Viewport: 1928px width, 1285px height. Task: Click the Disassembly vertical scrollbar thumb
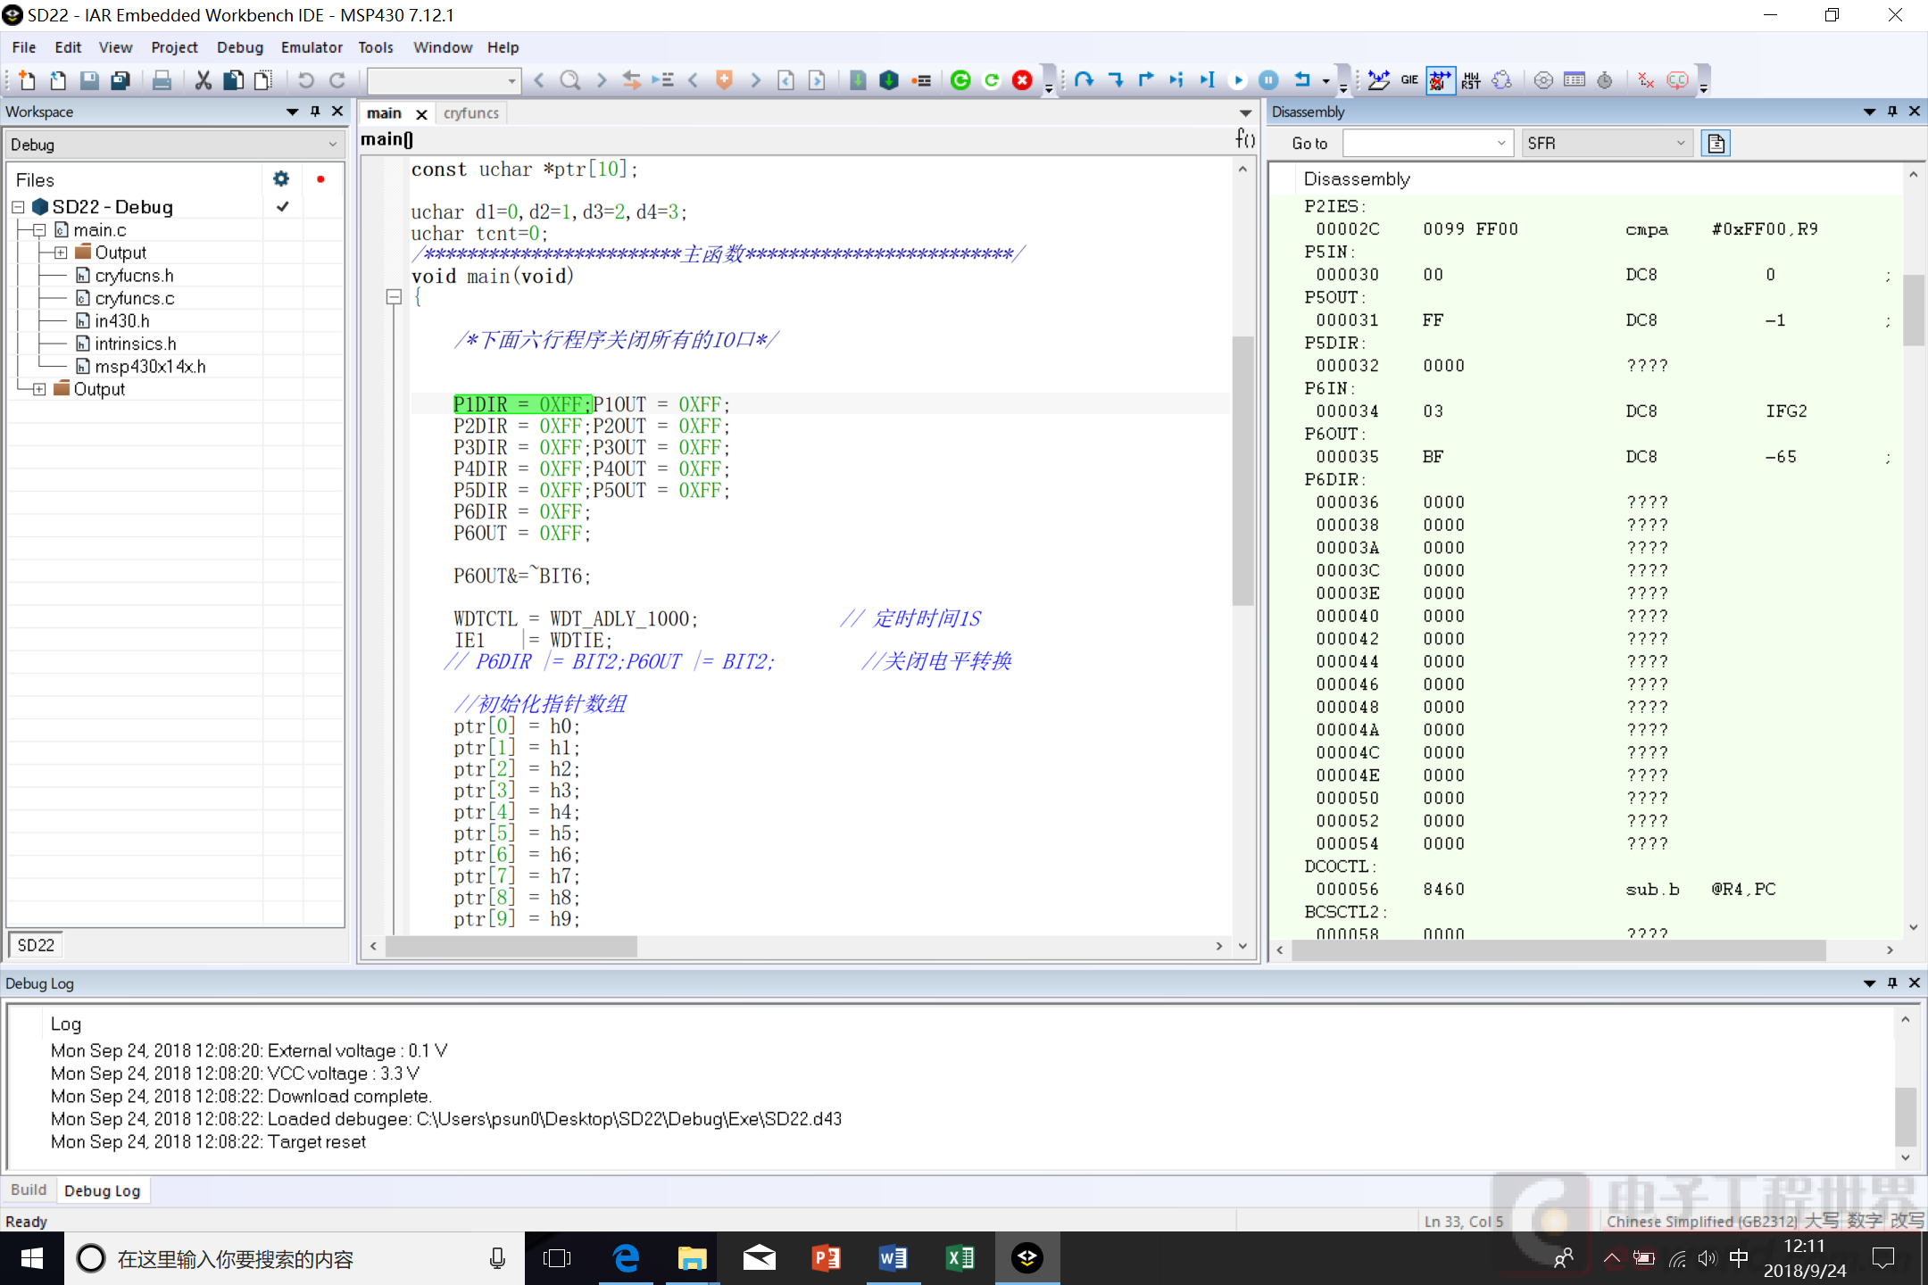tap(1913, 310)
